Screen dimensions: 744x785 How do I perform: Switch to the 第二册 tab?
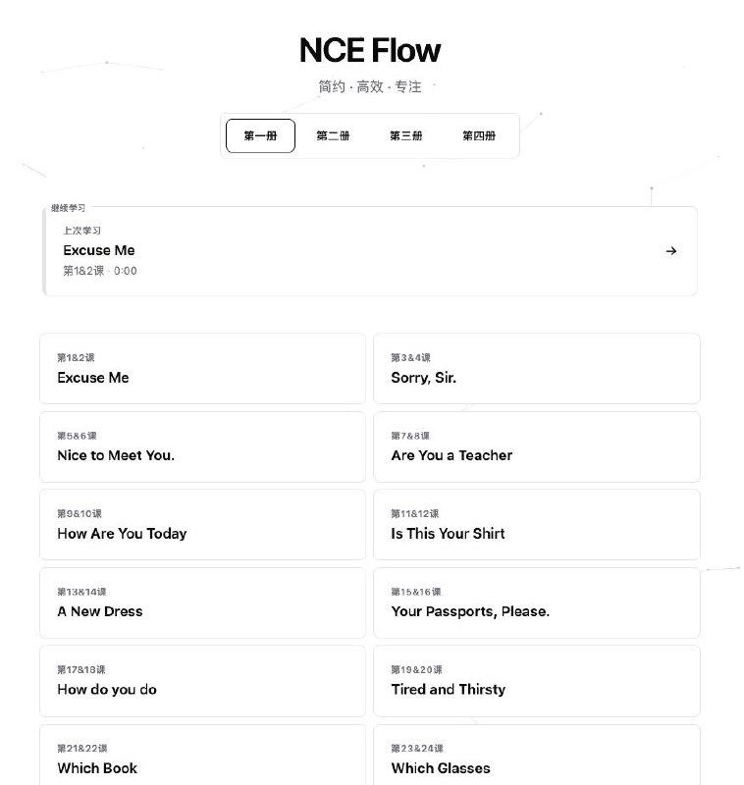click(333, 135)
